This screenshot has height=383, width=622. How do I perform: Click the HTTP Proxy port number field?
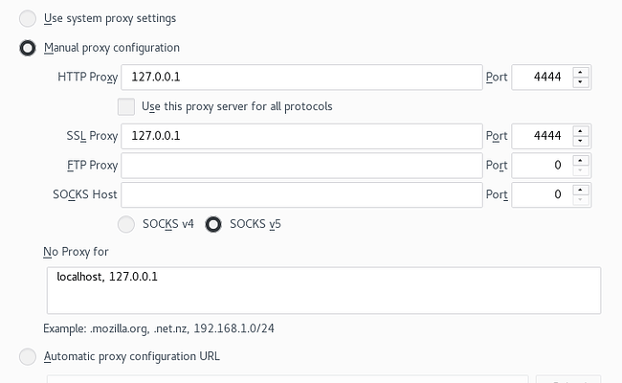click(x=542, y=77)
